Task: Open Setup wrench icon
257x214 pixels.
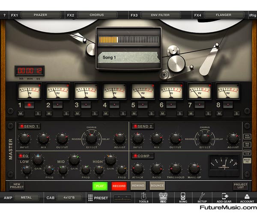Action: click(x=202, y=197)
